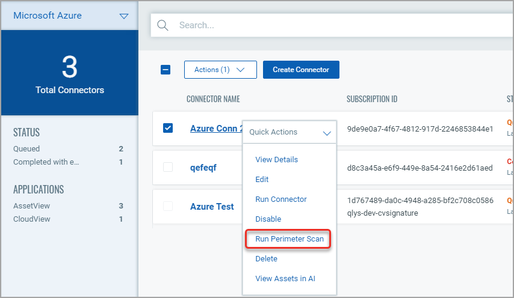Screen dimensions: 514x298
Task: Select the Azure Test row checkbox
Action: pyautogui.click(x=168, y=206)
